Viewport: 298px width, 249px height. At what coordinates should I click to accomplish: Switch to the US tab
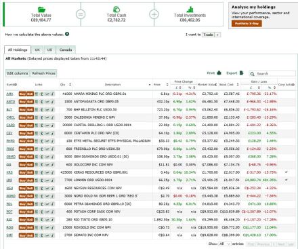point(49,50)
